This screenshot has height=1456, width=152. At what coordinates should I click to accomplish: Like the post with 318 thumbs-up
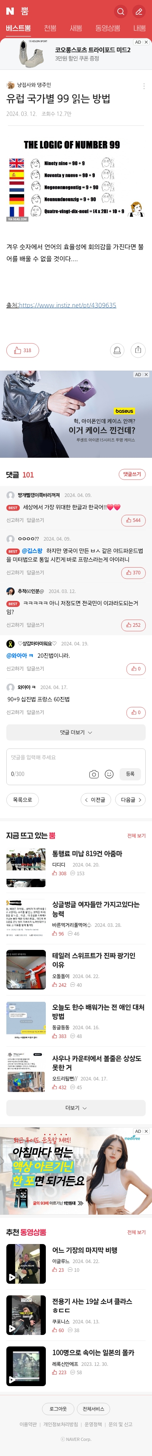(23, 351)
